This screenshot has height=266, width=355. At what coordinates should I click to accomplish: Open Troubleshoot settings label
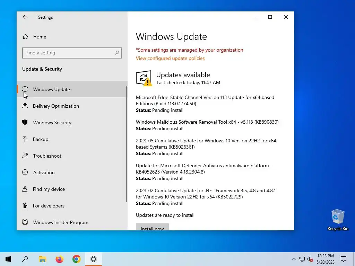tap(47, 156)
